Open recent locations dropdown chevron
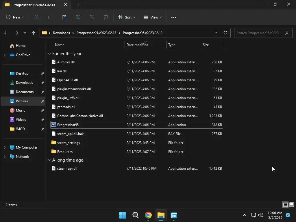296x222 pixels. (x=25, y=33)
